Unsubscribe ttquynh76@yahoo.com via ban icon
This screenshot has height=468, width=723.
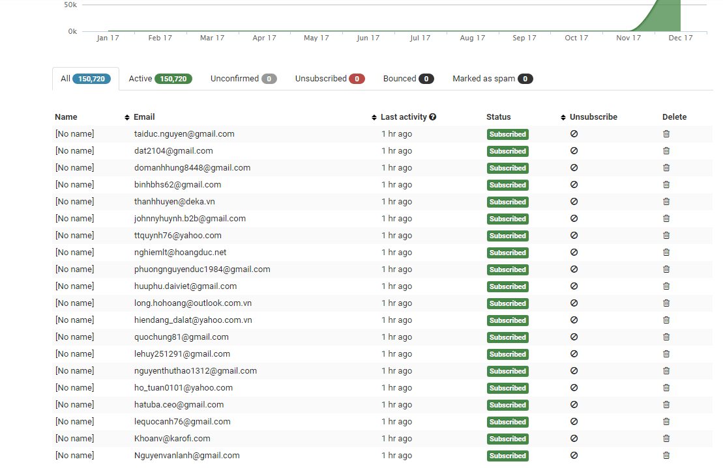coord(574,236)
